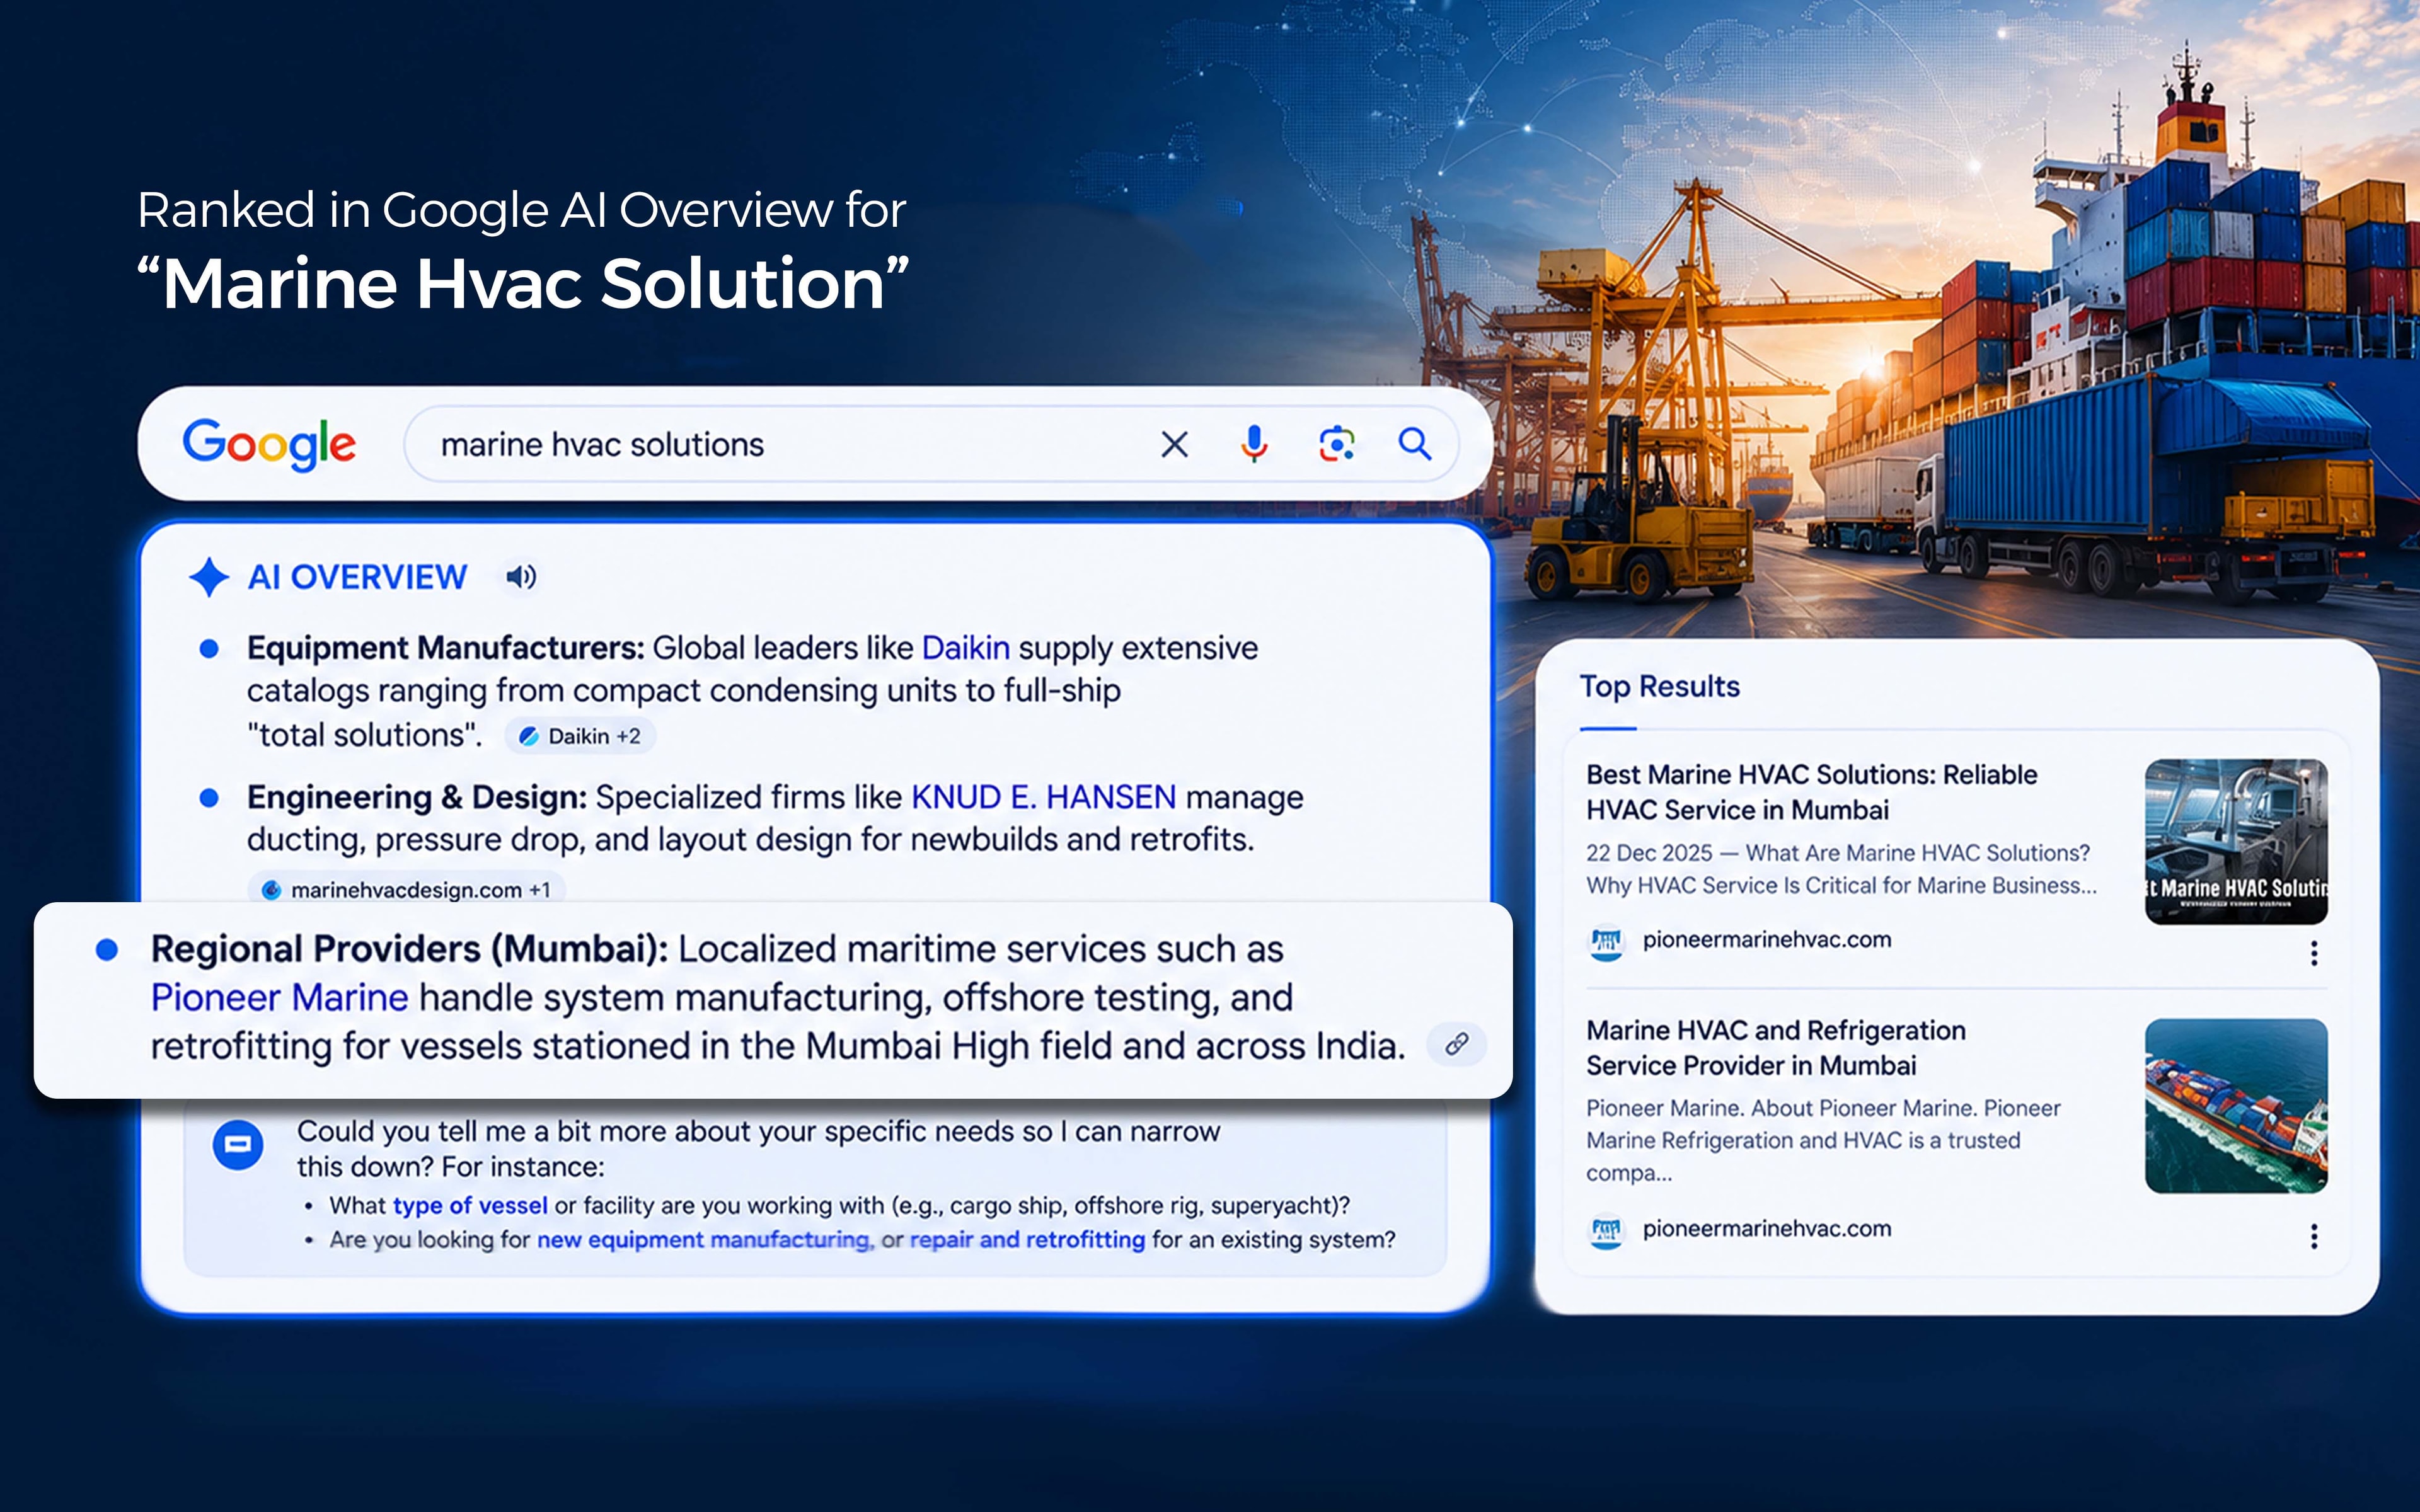This screenshot has width=2420, height=1512.
Task: Click the AI Overview sparkle icon
Action: coord(209,577)
